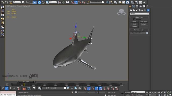Click the Render Production teapot icon
This screenshot has width=172, height=96.
(144, 2)
